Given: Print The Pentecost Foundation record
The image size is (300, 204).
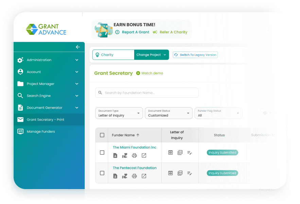Looking at the screenshot, I should pos(134,176).
